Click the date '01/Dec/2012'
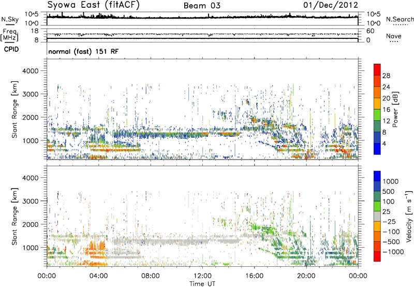The width and height of the screenshot is (414, 287). coord(331,5)
